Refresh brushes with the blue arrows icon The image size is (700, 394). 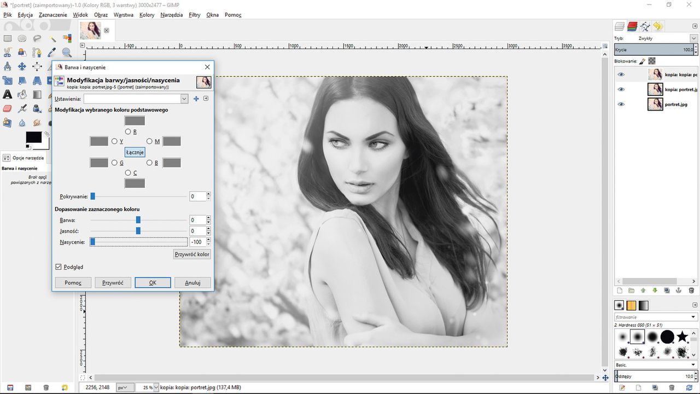[689, 387]
